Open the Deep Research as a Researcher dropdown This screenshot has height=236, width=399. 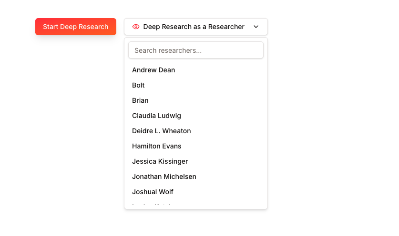pos(195,27)
